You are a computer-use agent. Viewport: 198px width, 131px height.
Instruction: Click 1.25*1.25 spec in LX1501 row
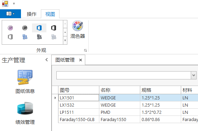tap(161, 98)
